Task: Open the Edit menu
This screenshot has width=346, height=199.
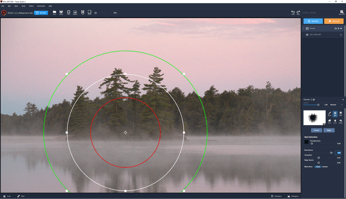Action: tap(9, 6)
